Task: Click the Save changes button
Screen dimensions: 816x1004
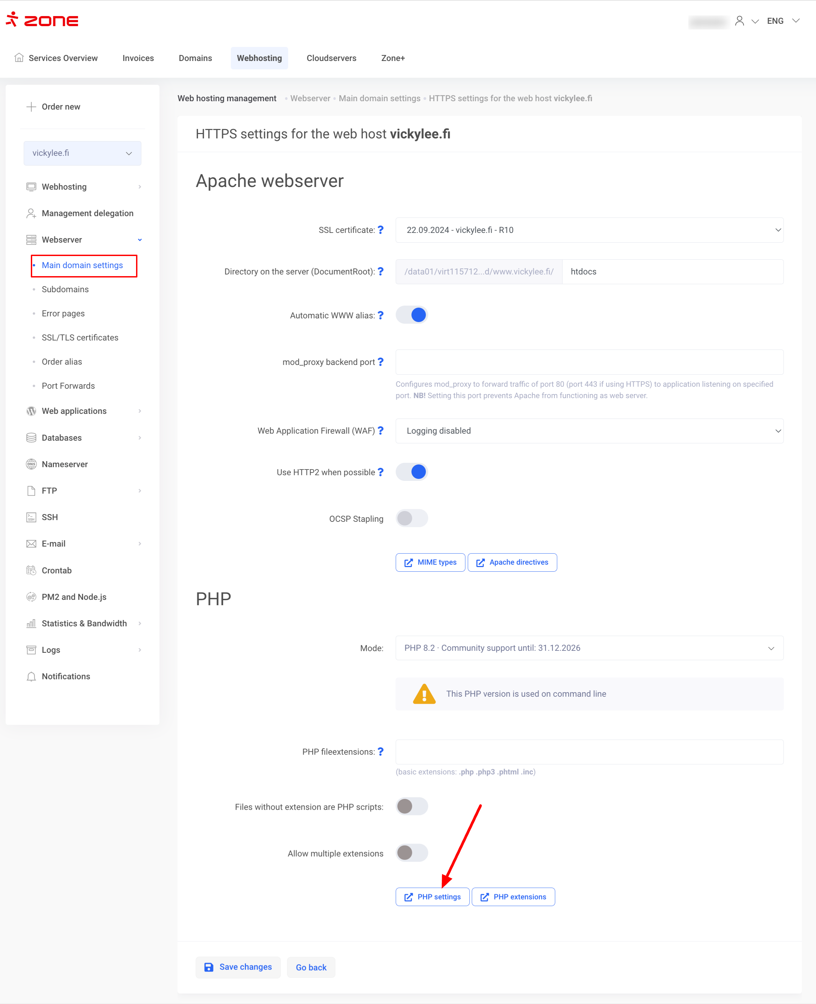Action: pos(238,967)
